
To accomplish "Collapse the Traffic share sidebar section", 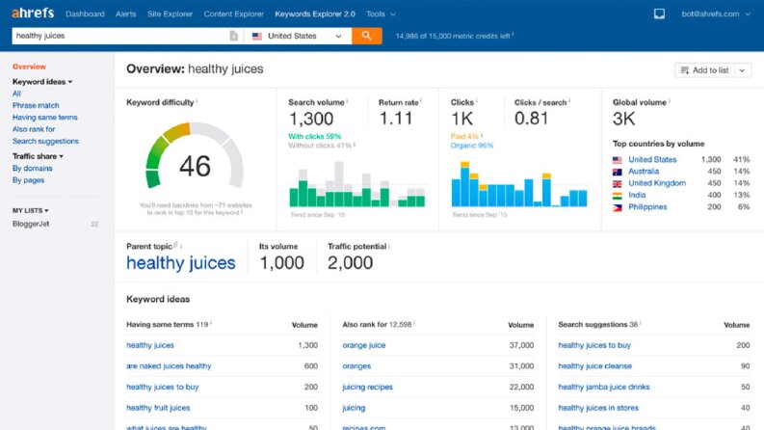I will 38,156.
